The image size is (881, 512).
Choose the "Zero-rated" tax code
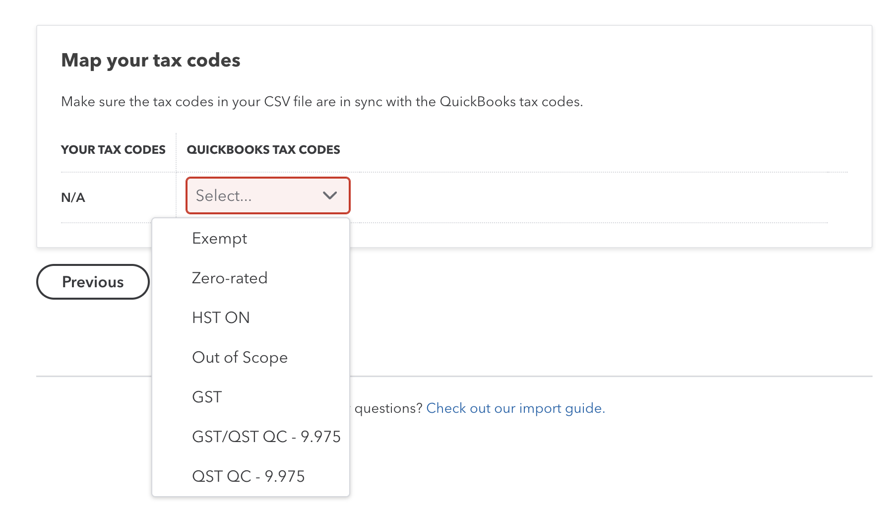[230, 278]
